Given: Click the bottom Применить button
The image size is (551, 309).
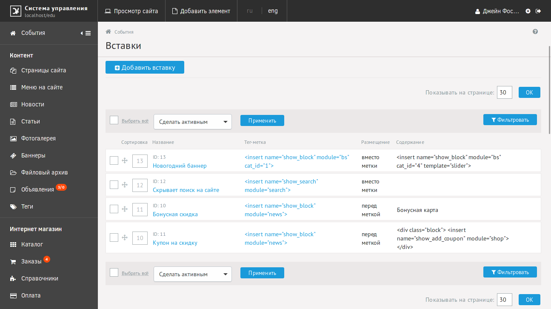Looking at the screenshot, I should click(x=262, y=273).
